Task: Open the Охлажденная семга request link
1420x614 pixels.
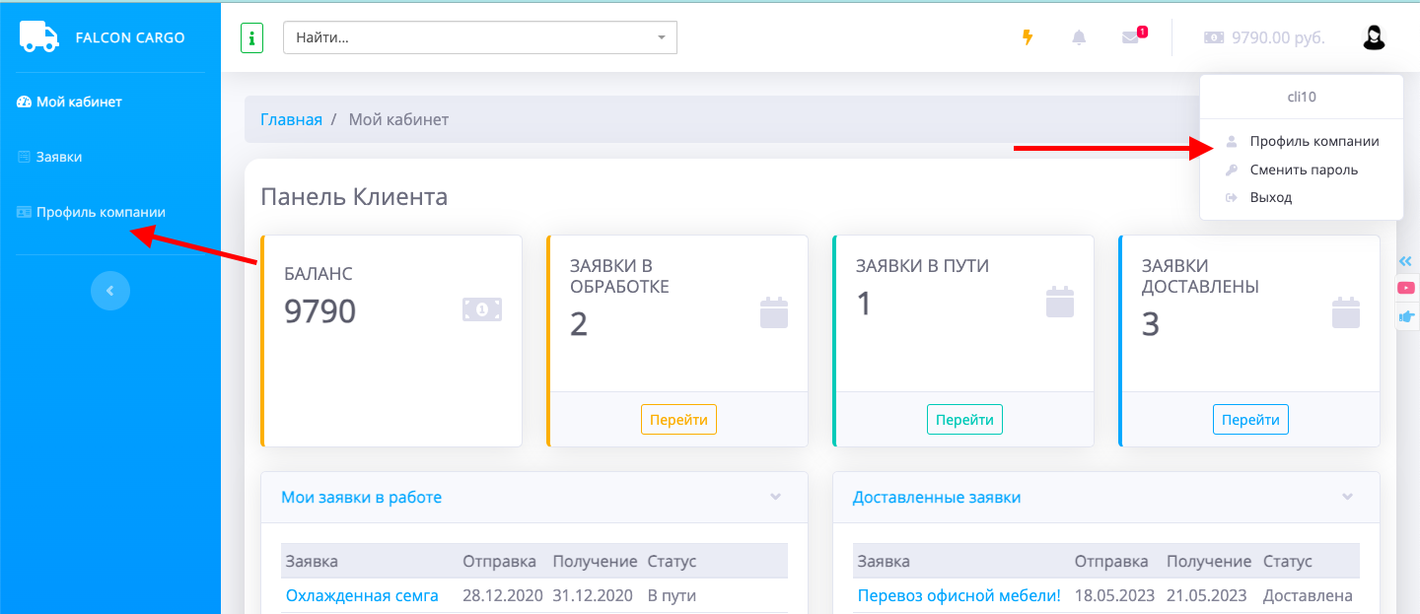Action: click(x=361, y=595)
